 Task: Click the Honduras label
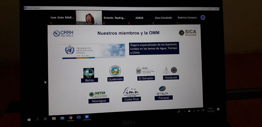(x=171, y=77)
